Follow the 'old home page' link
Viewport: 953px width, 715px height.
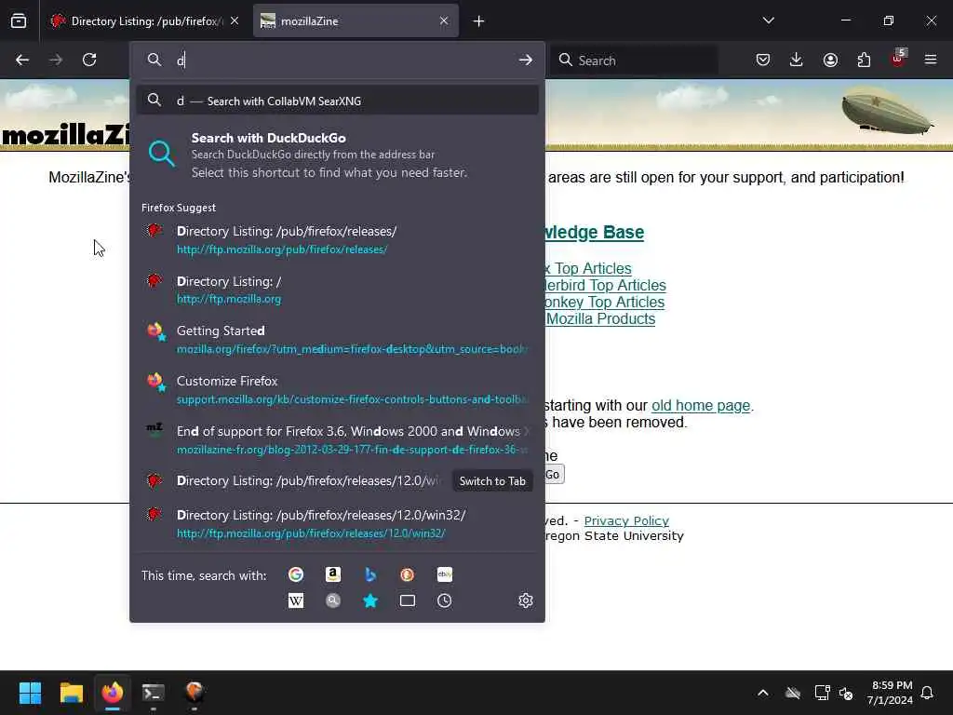[x=701, y=406]
